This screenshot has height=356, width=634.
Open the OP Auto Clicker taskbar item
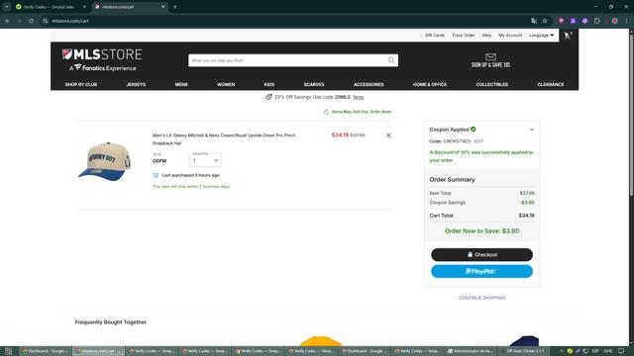(524, 351)
